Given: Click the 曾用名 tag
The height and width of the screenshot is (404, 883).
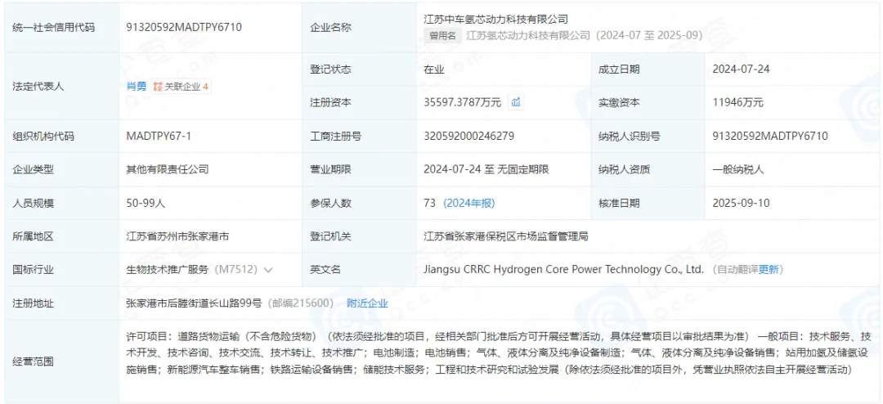Looking at the screenshot, I should tap(442, 35).
